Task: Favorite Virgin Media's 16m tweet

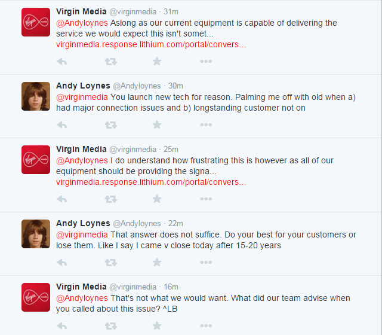Action: (156, 325)
